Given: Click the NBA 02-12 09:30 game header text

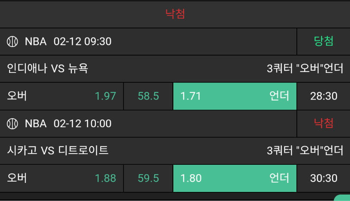Looking at the screenshot, I should [x=68, y=41].
